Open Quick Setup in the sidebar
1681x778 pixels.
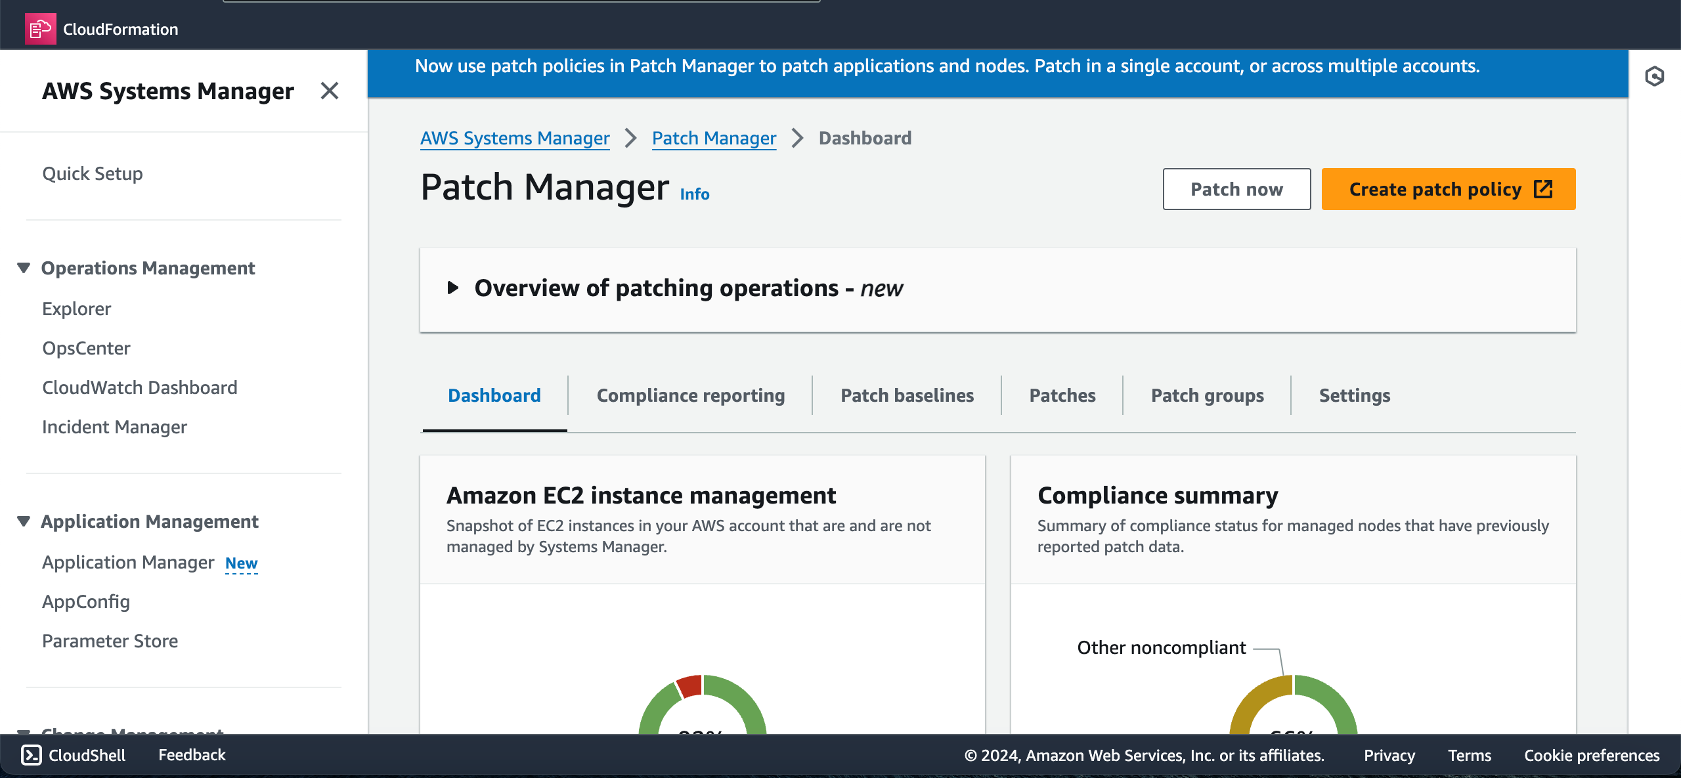[x=93, y=173]
